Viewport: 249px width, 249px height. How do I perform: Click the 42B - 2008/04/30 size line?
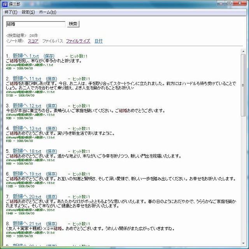click(x=19, y=68)
